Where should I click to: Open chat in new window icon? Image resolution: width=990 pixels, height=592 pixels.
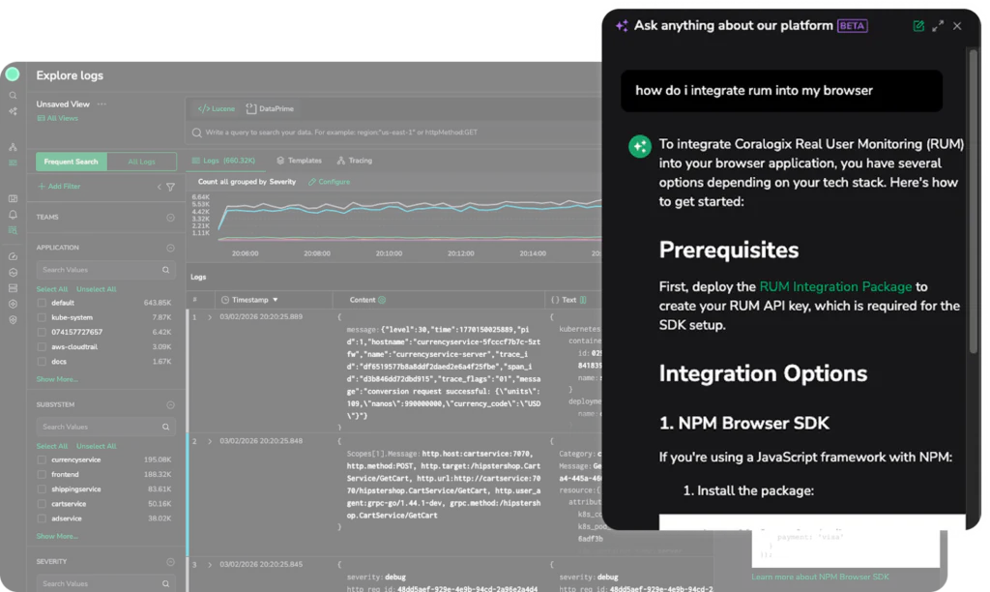point(918,26)
